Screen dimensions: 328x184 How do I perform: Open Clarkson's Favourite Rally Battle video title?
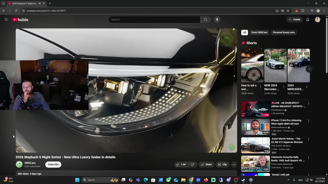288,159
